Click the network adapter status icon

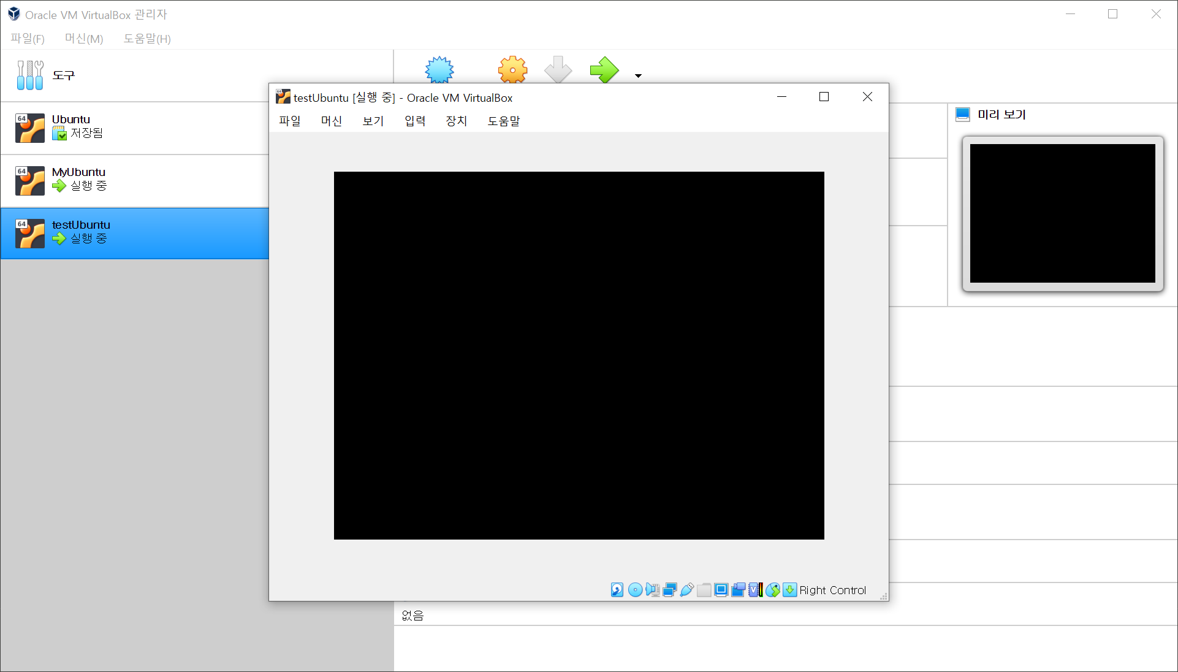coord(669,590)
